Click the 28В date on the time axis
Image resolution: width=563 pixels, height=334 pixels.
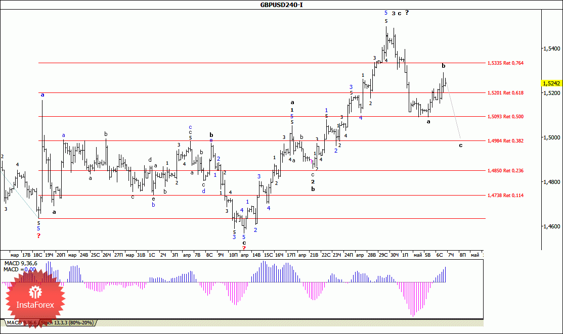(x=372, y=255)
